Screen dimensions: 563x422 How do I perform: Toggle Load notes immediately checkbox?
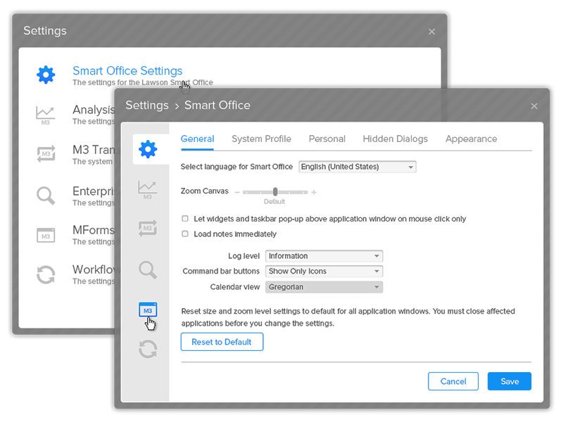(185, 234)
